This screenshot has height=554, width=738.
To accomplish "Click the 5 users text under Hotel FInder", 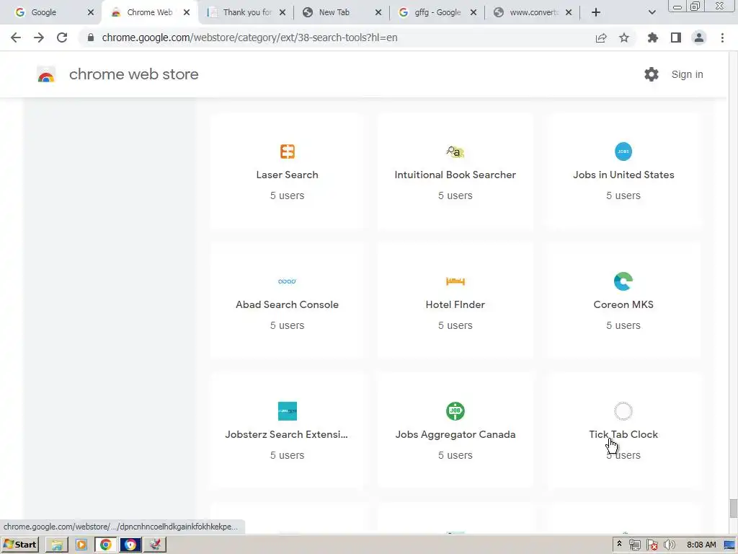I will (x=455, y=325).
